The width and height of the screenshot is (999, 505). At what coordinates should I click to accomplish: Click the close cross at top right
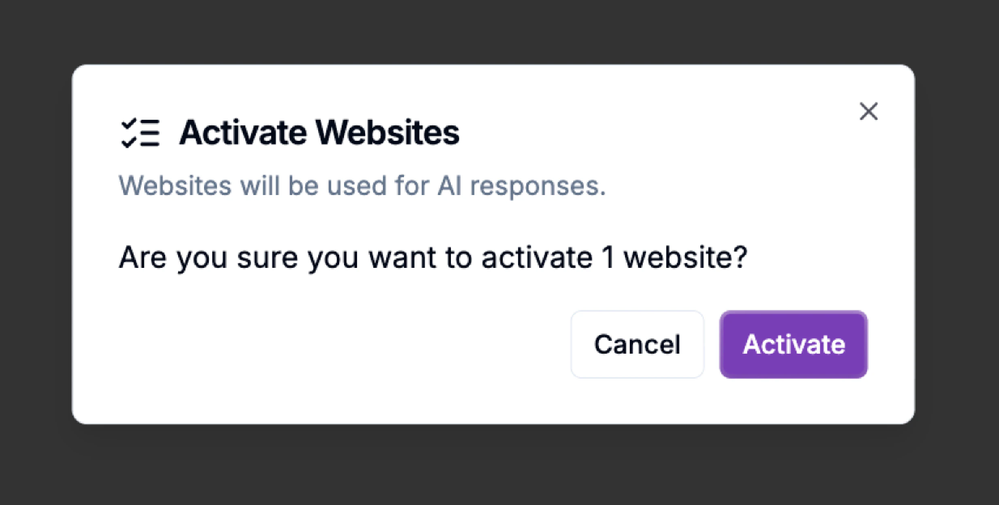pyautogui.click(x=868, y=111)
